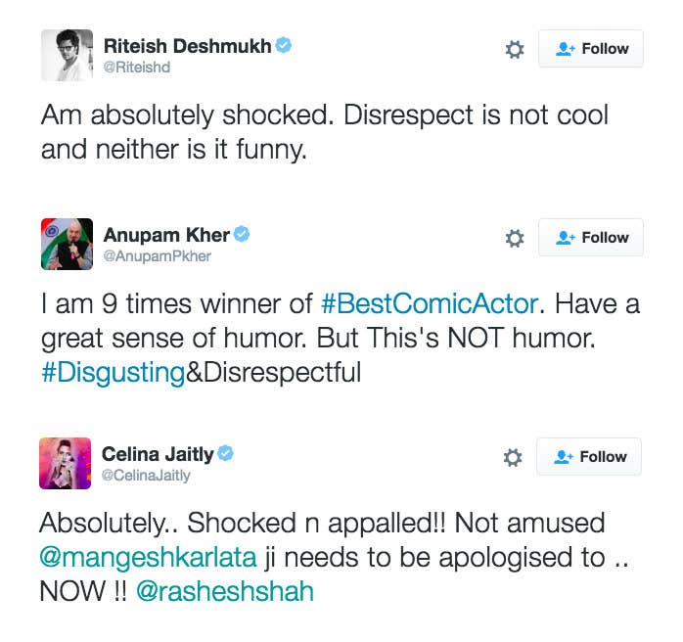This screenshot has height=642, width=683.
Task: Follow Riteish Deshmukh
Action: coord(591,48)
